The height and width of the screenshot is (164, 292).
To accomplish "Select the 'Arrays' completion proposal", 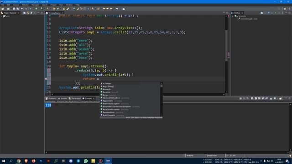I will [x=130, y=95].
